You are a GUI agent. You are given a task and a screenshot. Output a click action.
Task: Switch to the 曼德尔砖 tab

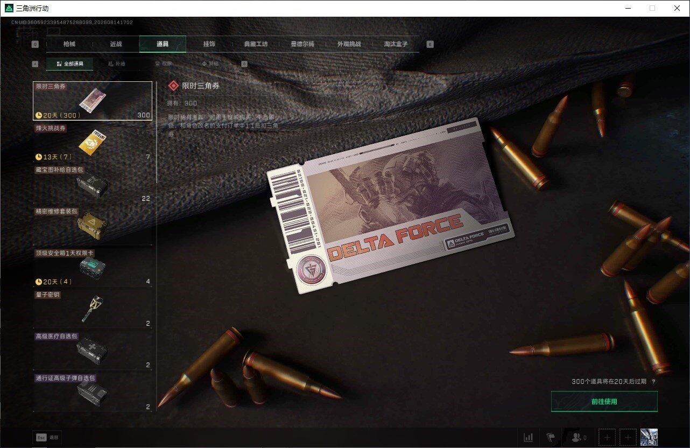click(x=302, y=44)
